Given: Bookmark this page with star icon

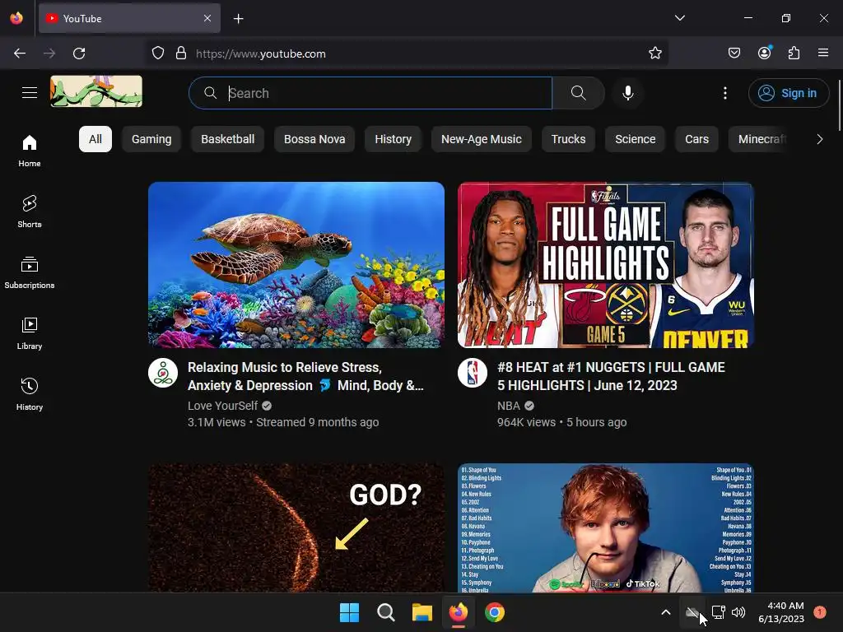Looking at the screenshot, I should [x=654, y=53].
